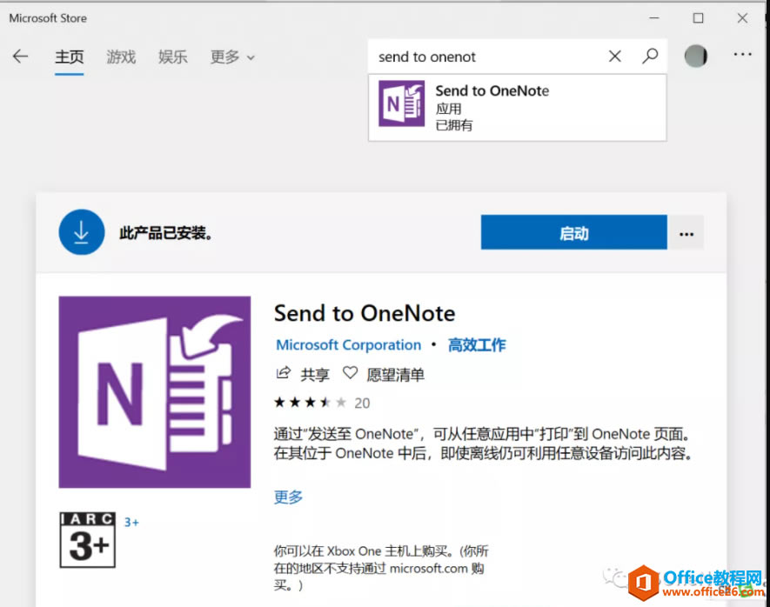The image size is (770, 607).
Task: Click the 愿望清单 heart icon
Action: [350, 373]
